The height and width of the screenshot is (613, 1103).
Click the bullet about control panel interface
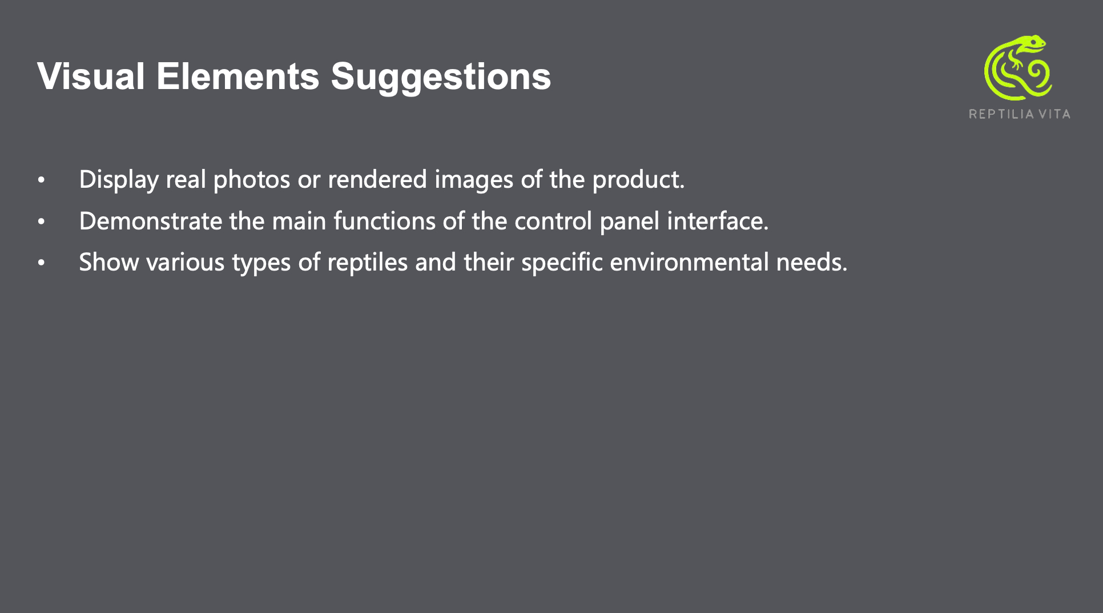click(424, 221)
